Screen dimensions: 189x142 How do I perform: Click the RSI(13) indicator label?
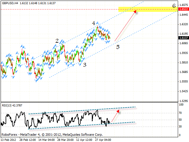tap(8, 105)
